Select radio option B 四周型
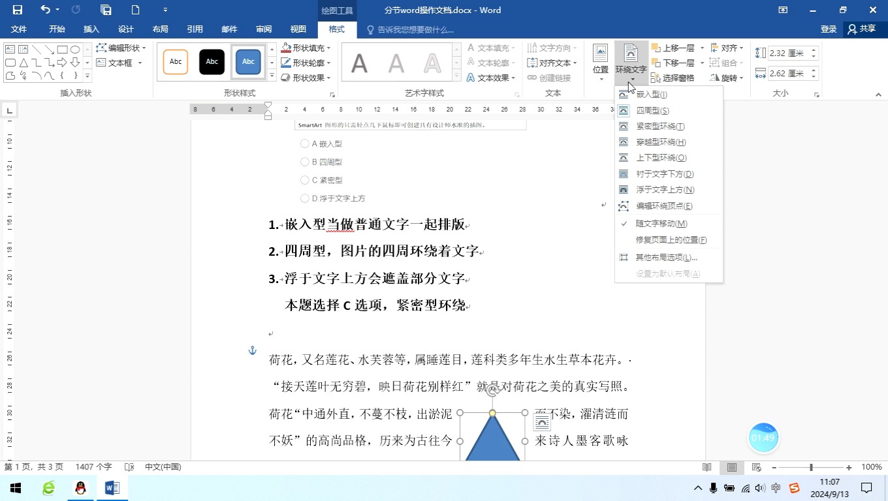The image size is (888, 501). 305,162
